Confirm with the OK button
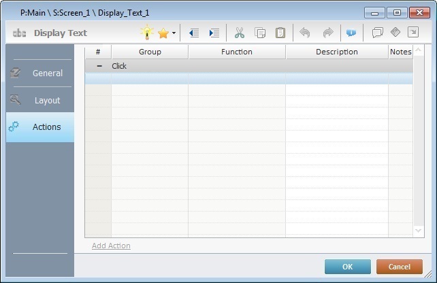 click(x=347, y=267)
